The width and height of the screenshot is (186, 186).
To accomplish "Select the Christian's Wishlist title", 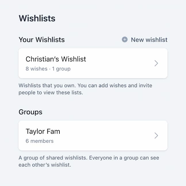I will click(56, 59).
